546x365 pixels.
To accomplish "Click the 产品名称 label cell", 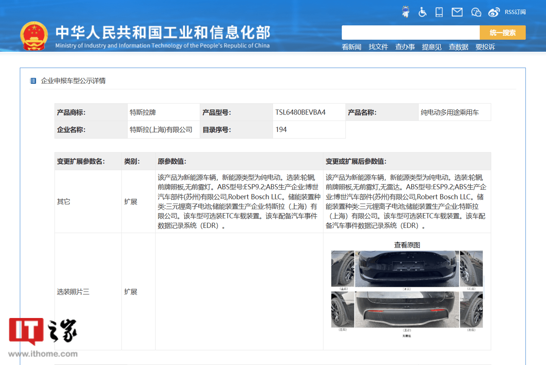I will tap(382, 112).
